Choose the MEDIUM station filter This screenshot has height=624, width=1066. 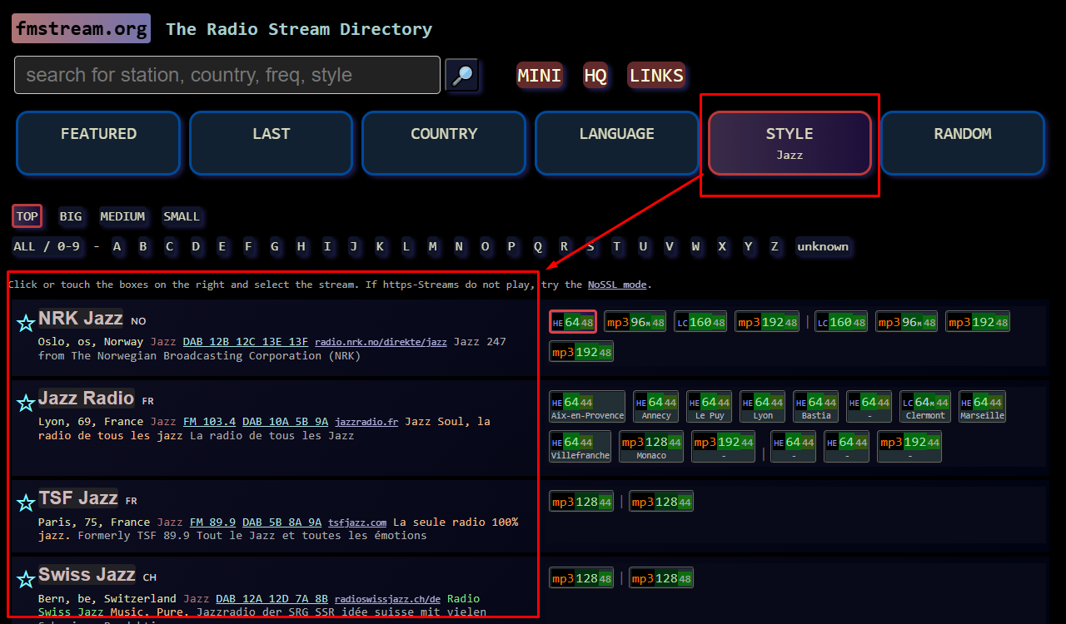[122, 216]
